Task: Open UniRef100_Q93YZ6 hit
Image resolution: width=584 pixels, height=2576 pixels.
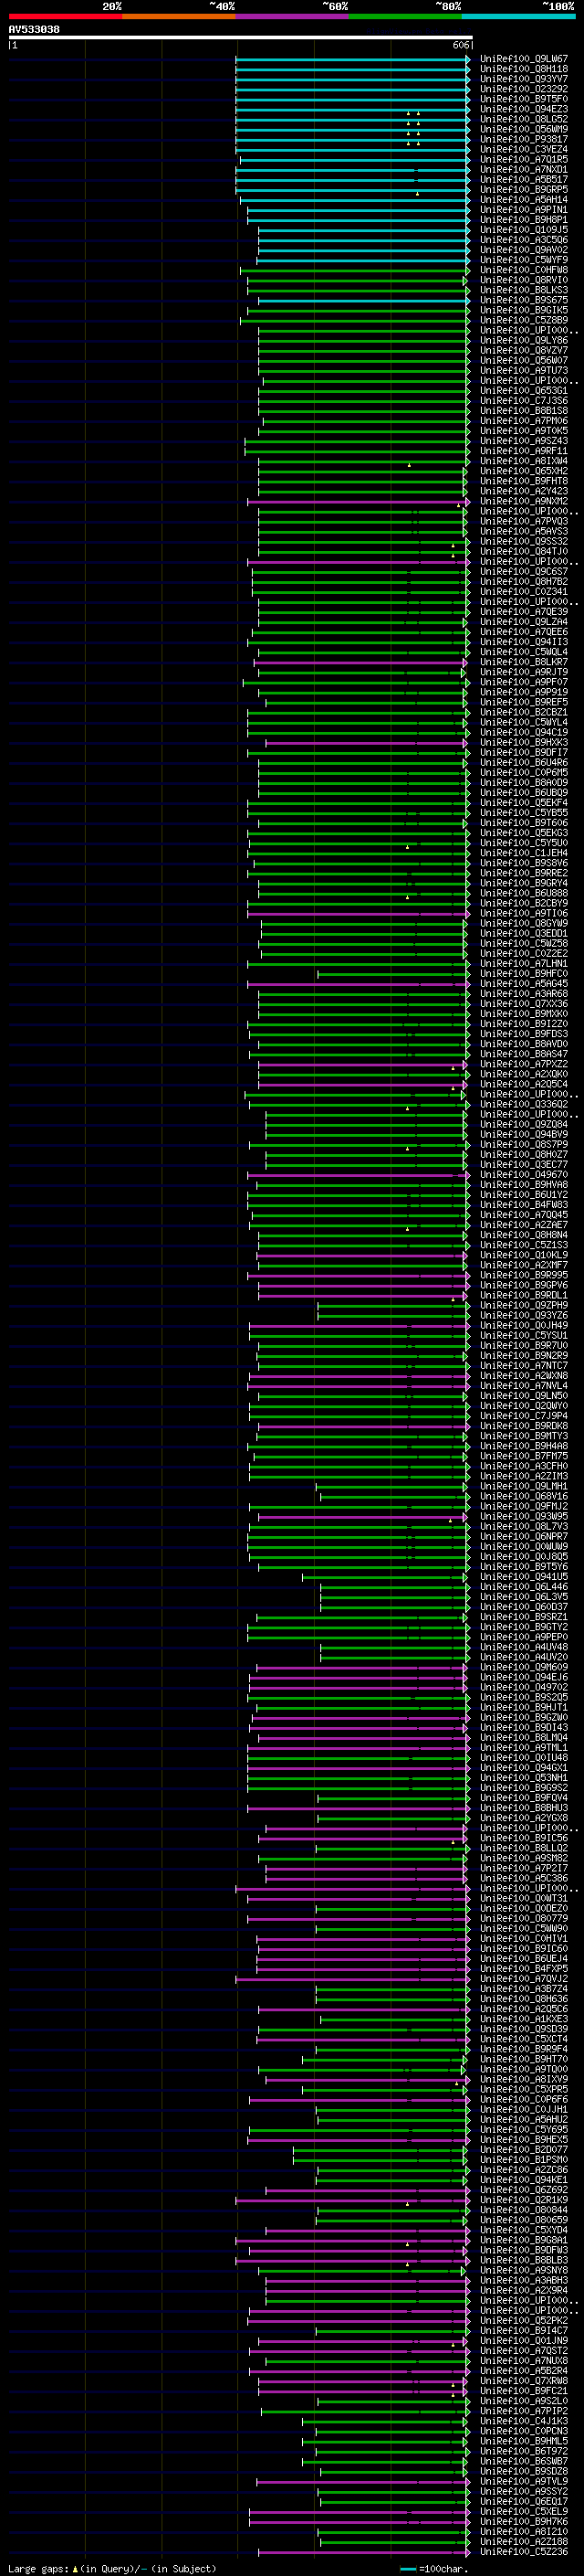Action: click(524, 1315)
